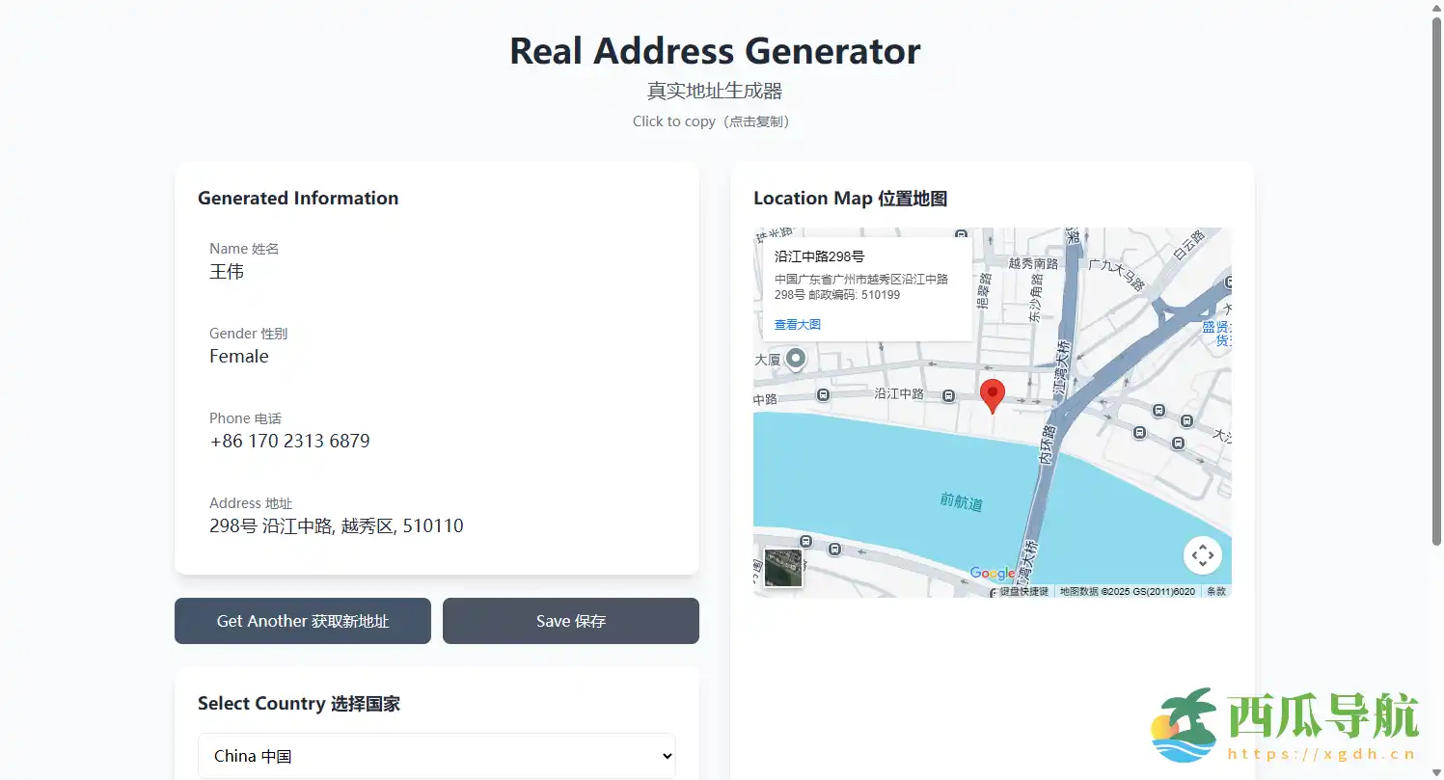Copy the name 王伟
The image size is (1444, 780).
(x=227, y=272)
